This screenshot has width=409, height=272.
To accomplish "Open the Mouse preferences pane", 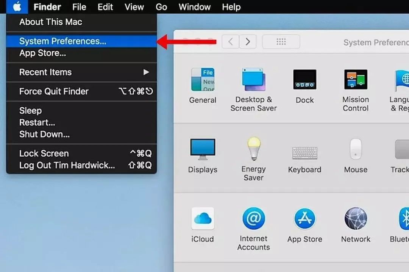I will point(355,150).
